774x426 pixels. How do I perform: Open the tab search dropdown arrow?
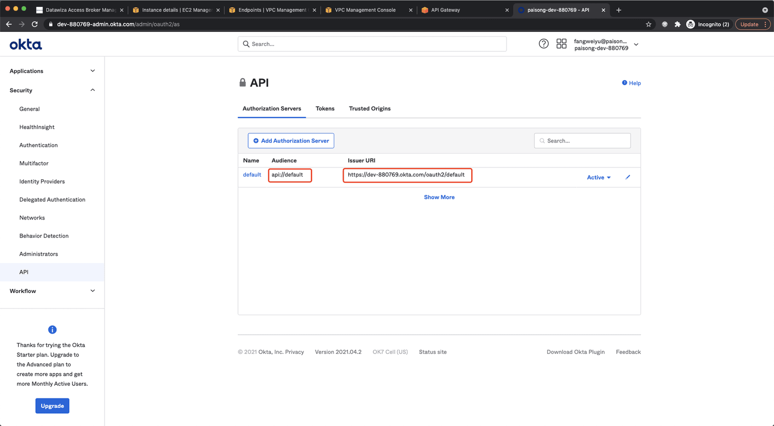click(765, 10)
